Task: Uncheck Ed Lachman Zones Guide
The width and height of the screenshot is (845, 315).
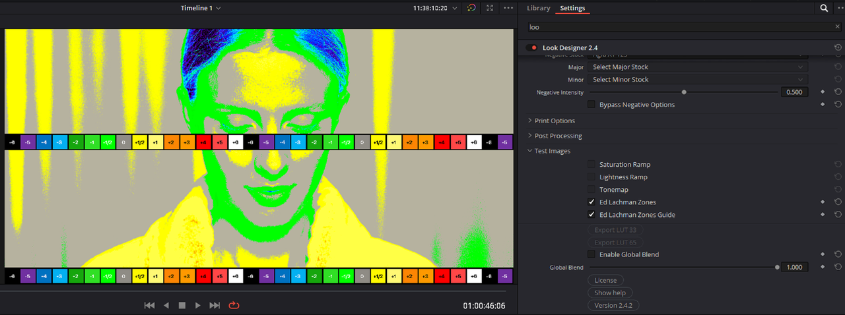Action: (591, 214)
